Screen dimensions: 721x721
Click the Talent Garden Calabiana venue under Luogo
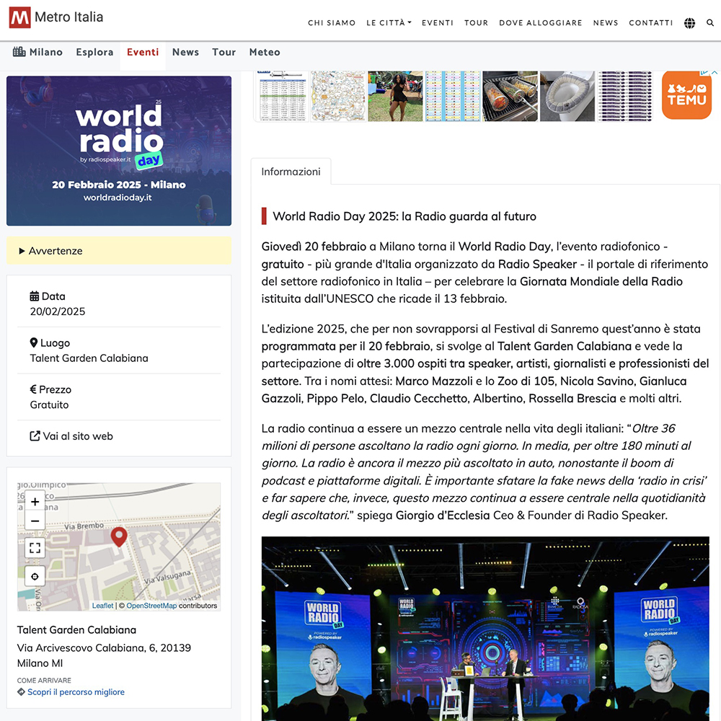pyautogui.click(x=89, y=358)
